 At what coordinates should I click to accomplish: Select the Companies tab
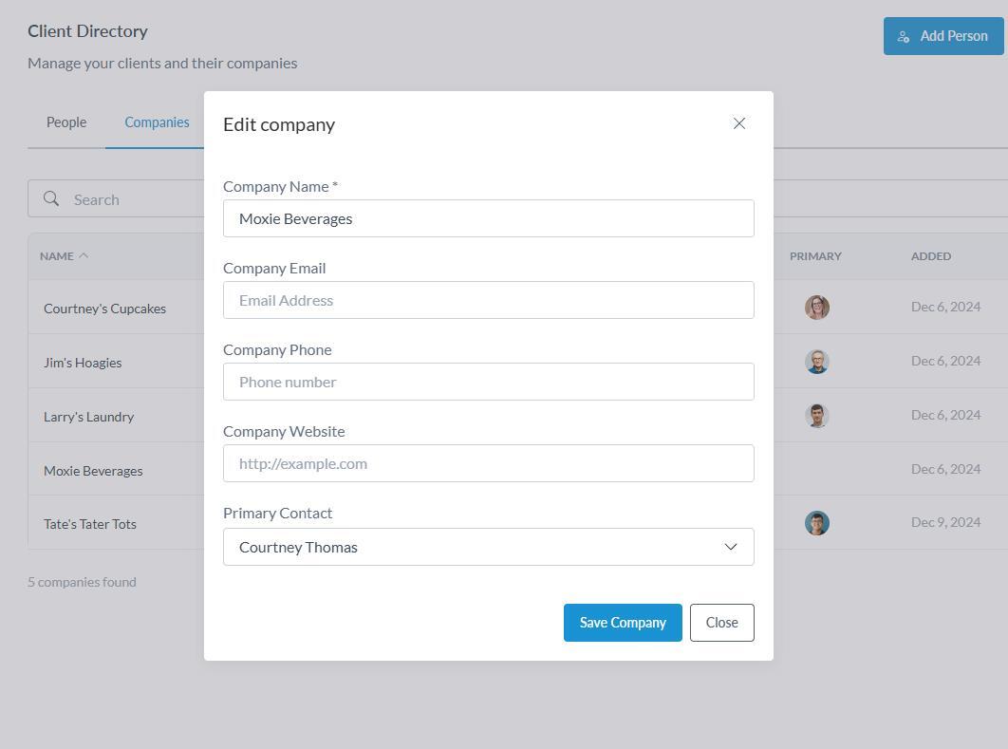coord(157,122)
